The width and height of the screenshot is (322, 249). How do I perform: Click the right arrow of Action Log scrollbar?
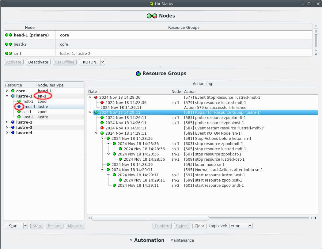pyautogui.click(x=316, y=218)
